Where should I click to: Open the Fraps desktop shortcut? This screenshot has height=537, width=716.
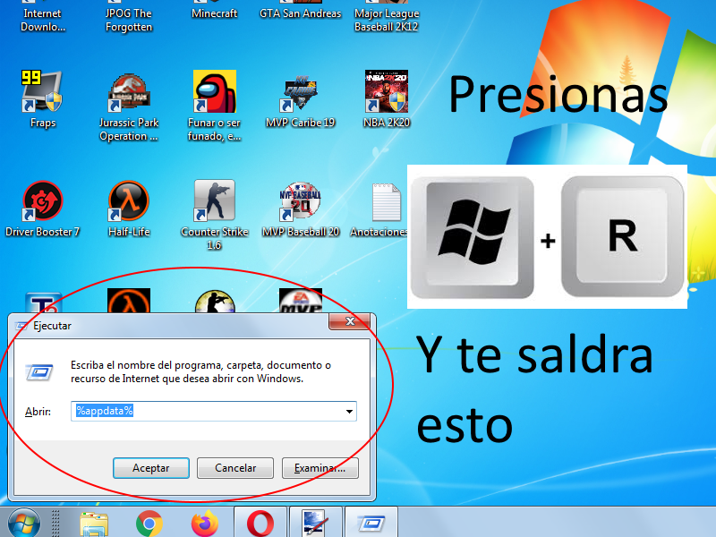pyautogui.click(x=41, y=94)
